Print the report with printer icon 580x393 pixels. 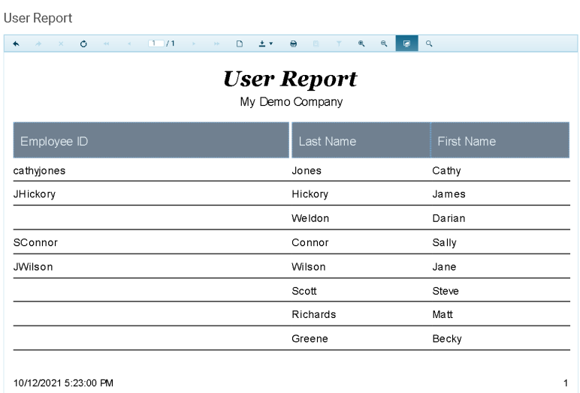click(x=293, y=43)
